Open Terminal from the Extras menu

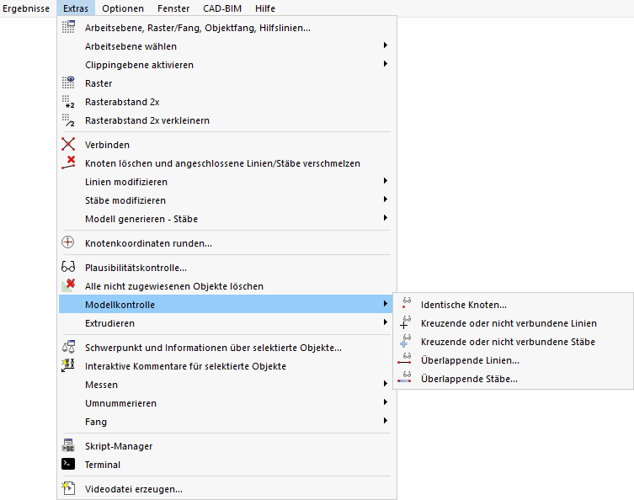pos(226,465)
